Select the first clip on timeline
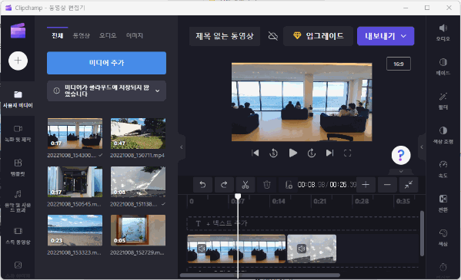This screenshot has width=461, height=280. tap(236, 249)
